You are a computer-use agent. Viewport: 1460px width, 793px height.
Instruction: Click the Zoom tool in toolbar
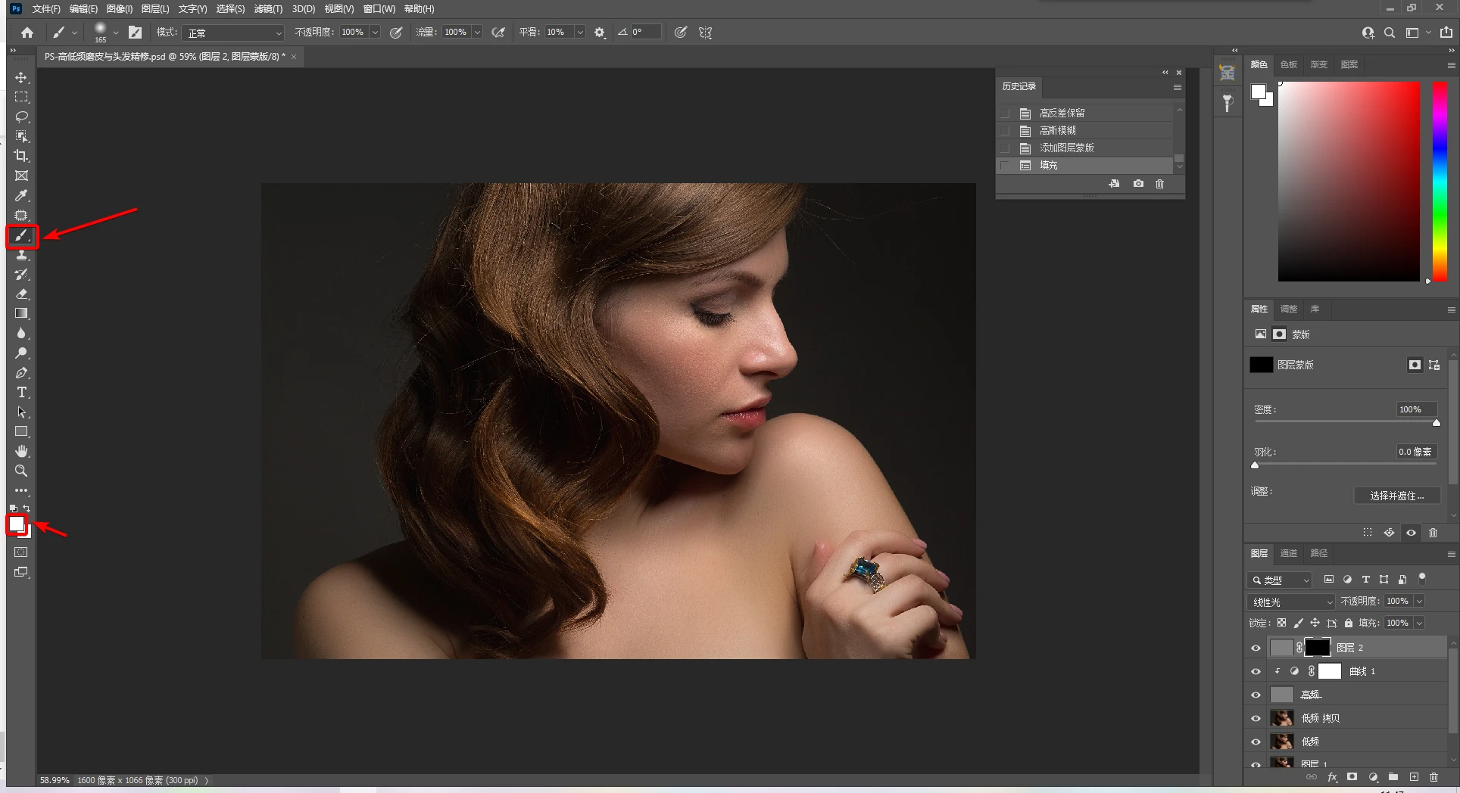pyautogui.click(x=21, y=471)
